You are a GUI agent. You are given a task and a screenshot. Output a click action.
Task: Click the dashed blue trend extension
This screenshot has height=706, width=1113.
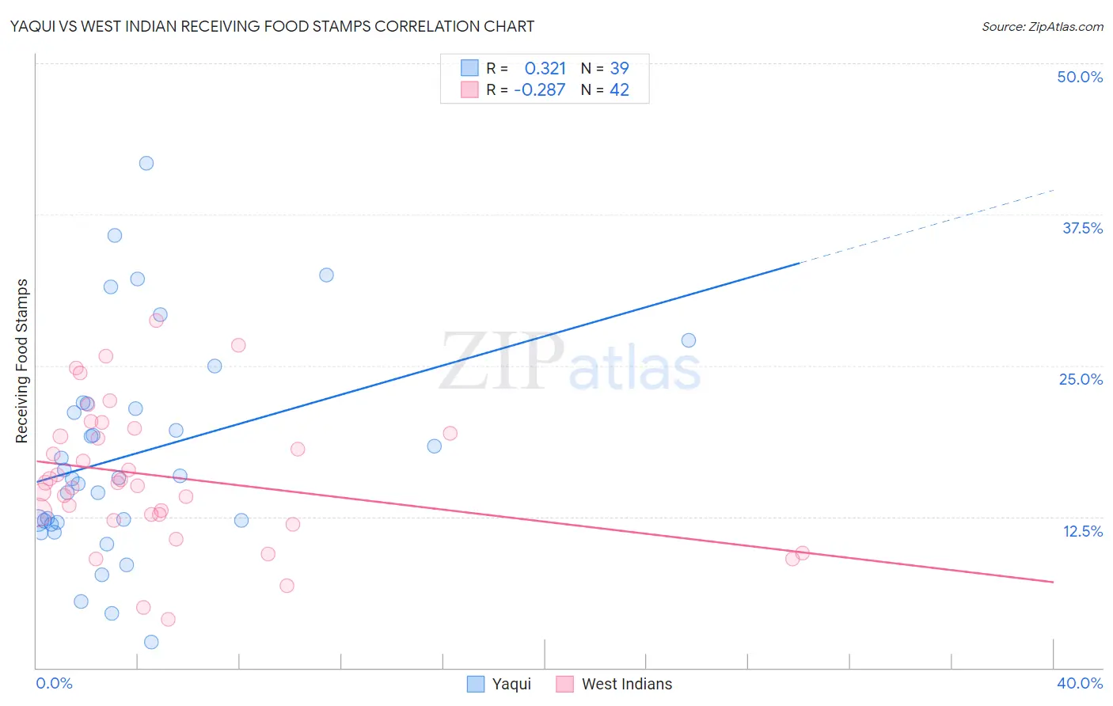pyautogui.click(x=927, y=226)
